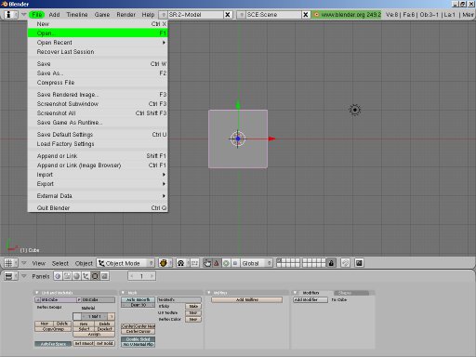Image resolution: width=476 pixels, height=357 pixels.
Task: Select Quit Blender menu entry
Action: point(98,208)
